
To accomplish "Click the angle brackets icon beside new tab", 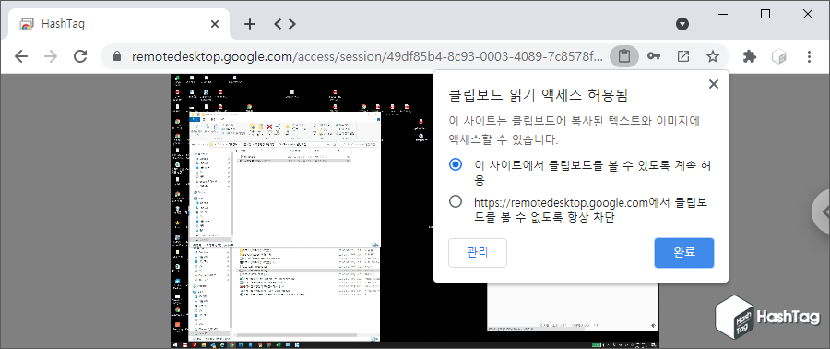I will 285,24.
